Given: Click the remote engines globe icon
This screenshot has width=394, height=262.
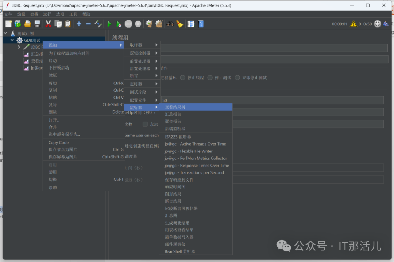Looking at the screenshot, I should pos(378,24).
